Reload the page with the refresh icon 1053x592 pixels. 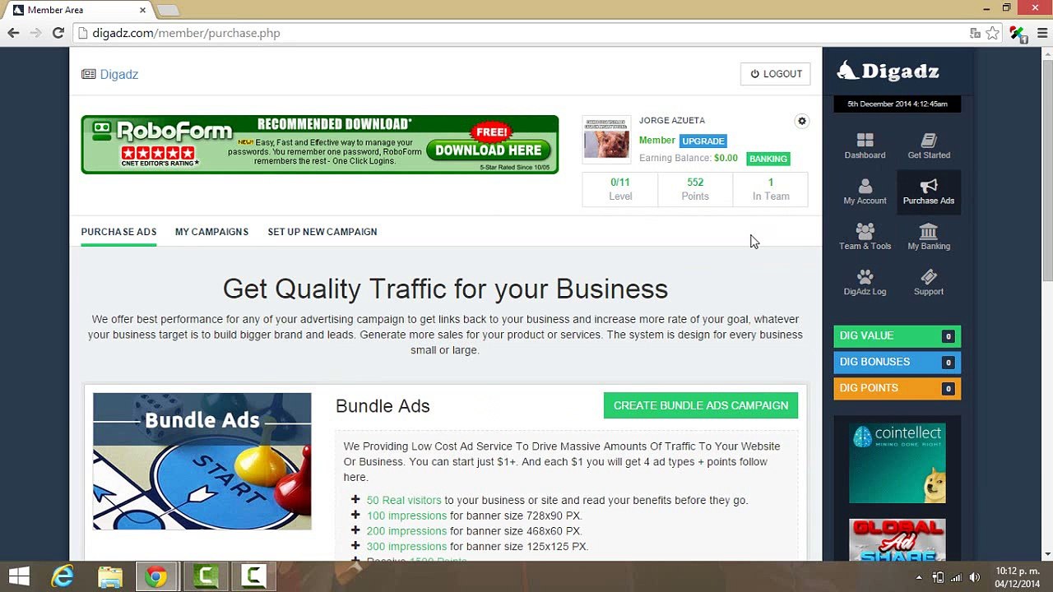click(x=58, y=33)
